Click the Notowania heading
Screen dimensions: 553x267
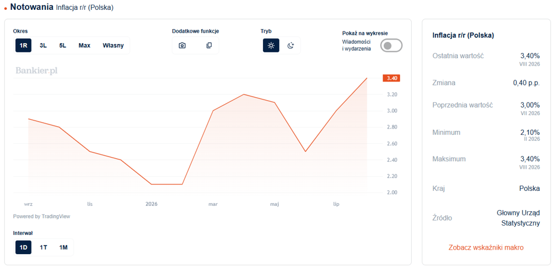click(x=32, y=6)
